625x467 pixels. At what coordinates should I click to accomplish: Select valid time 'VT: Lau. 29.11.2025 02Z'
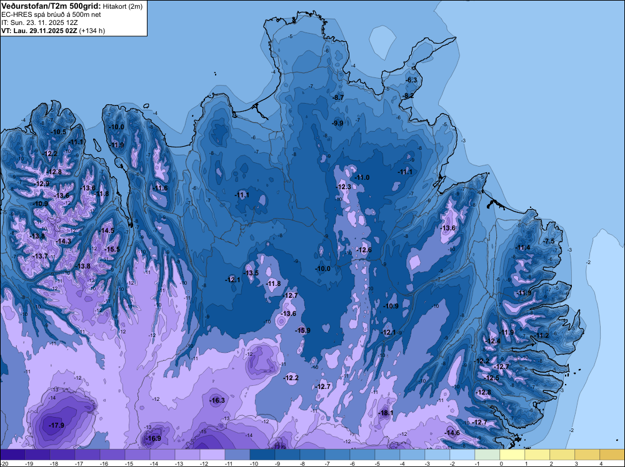pos(39,31)
